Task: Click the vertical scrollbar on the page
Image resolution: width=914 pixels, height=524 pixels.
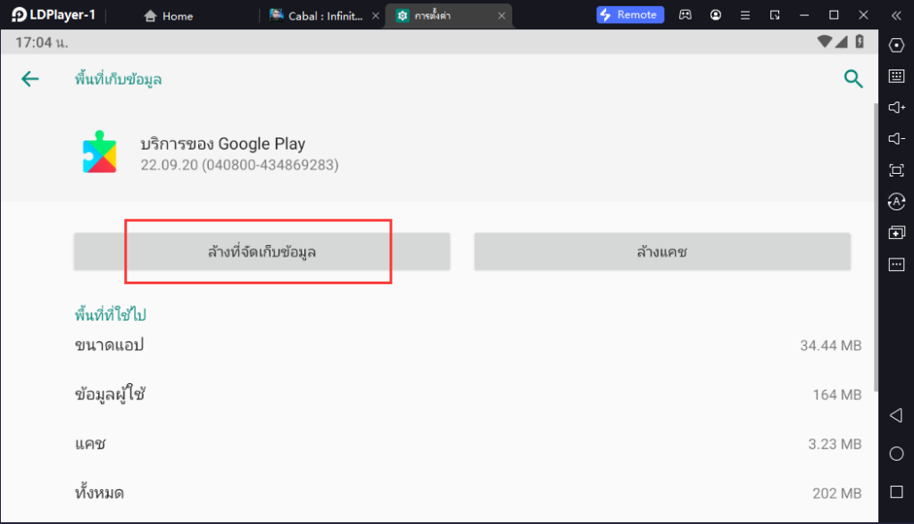Action: (876, 247)
